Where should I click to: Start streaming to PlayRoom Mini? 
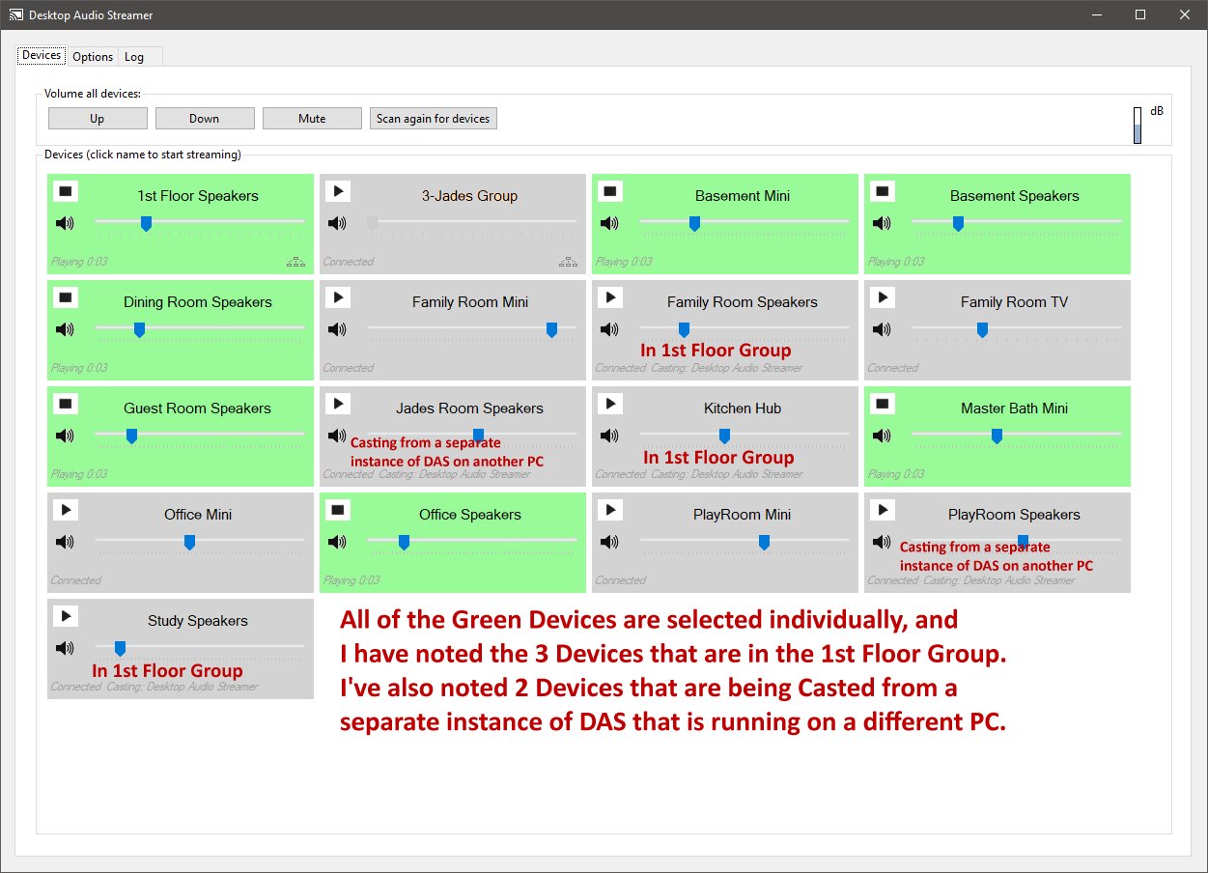(610, 510)
